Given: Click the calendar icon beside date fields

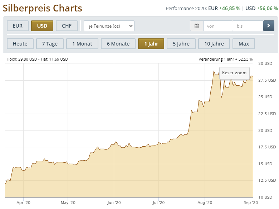Looking at the screenshot, I should tap(197, 26).
